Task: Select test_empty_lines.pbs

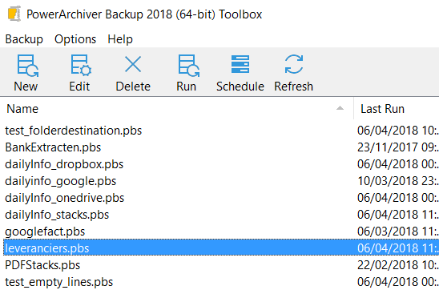Action: pyautogui.click(x=58, y=282)
